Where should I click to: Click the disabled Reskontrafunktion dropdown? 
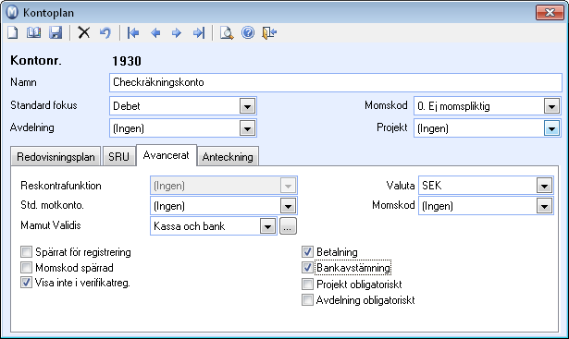coord(224,186)
